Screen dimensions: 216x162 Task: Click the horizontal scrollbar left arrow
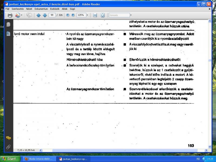(40, 150)
